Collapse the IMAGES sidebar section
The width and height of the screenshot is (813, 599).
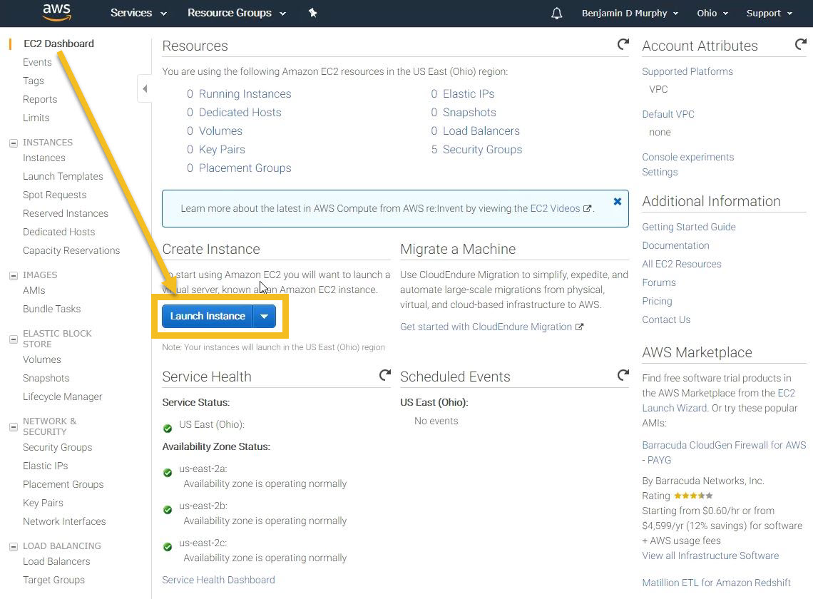[x=14, y=276]
